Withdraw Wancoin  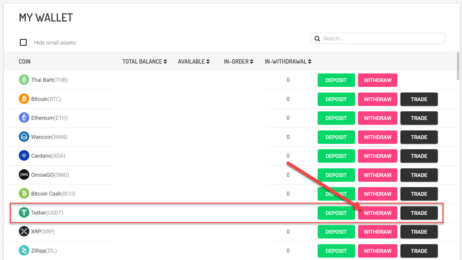(x=378, y=137)
